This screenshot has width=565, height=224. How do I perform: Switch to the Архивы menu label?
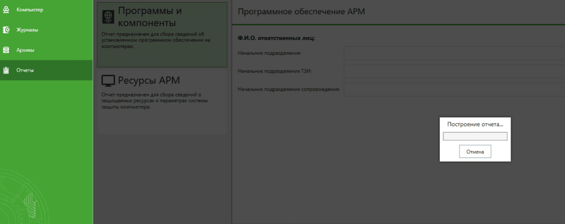point(25,50)
